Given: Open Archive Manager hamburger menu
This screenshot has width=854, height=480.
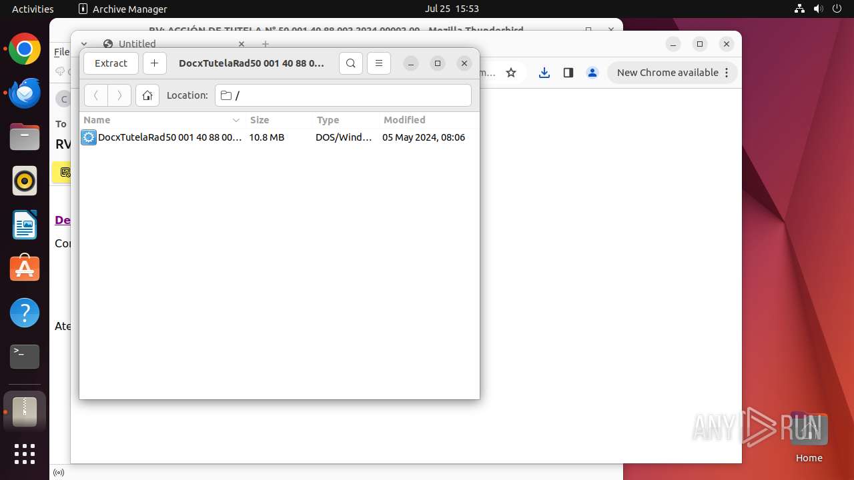Looking at the screenshot, I should click(x=379, y=63).
